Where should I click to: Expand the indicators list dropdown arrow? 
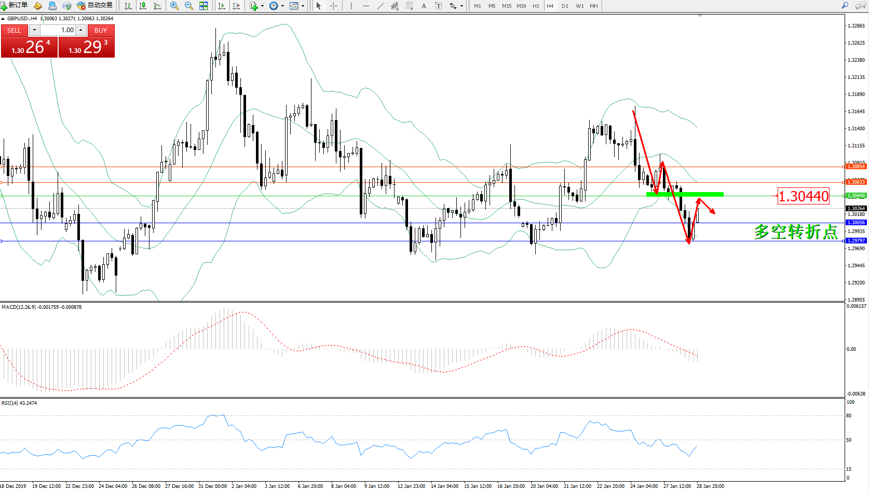tap(262, 6)
